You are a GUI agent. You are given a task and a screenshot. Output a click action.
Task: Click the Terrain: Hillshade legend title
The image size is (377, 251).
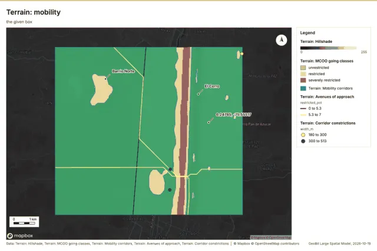pos(316,42)
